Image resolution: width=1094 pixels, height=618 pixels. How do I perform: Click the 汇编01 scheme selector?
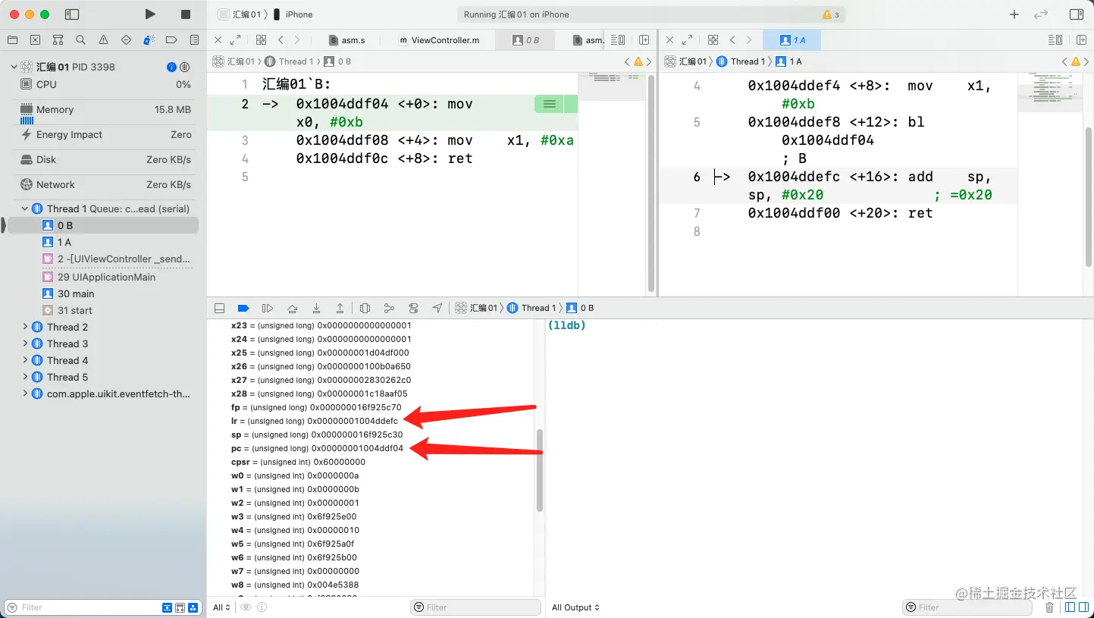tap(239, 14)
